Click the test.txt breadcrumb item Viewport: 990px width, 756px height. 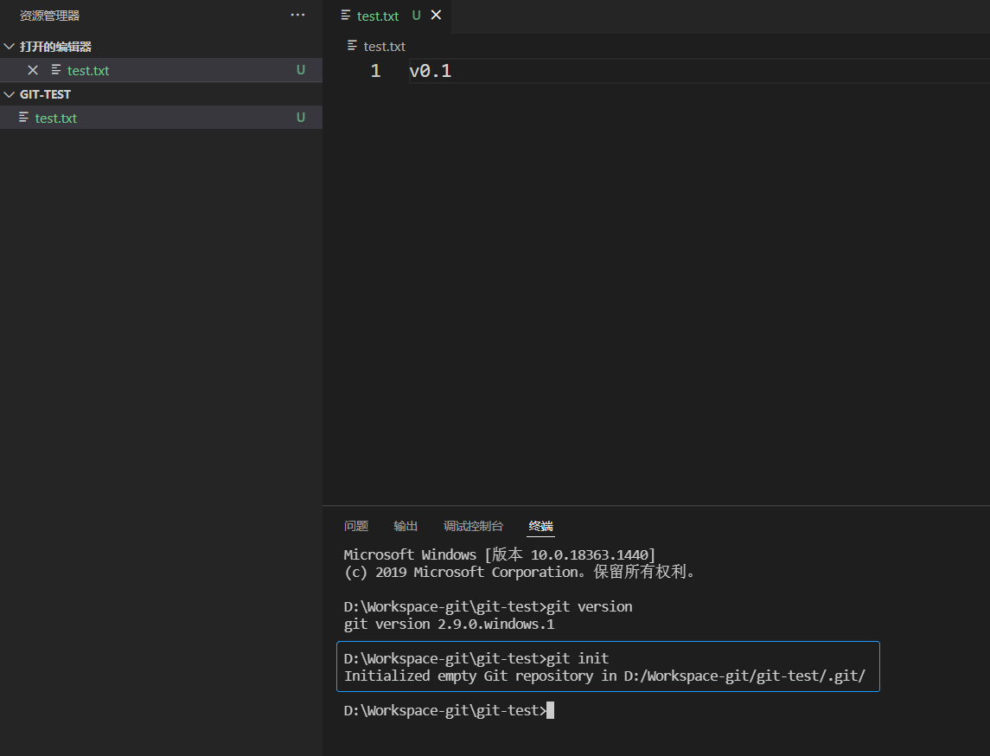coord(385,46)
